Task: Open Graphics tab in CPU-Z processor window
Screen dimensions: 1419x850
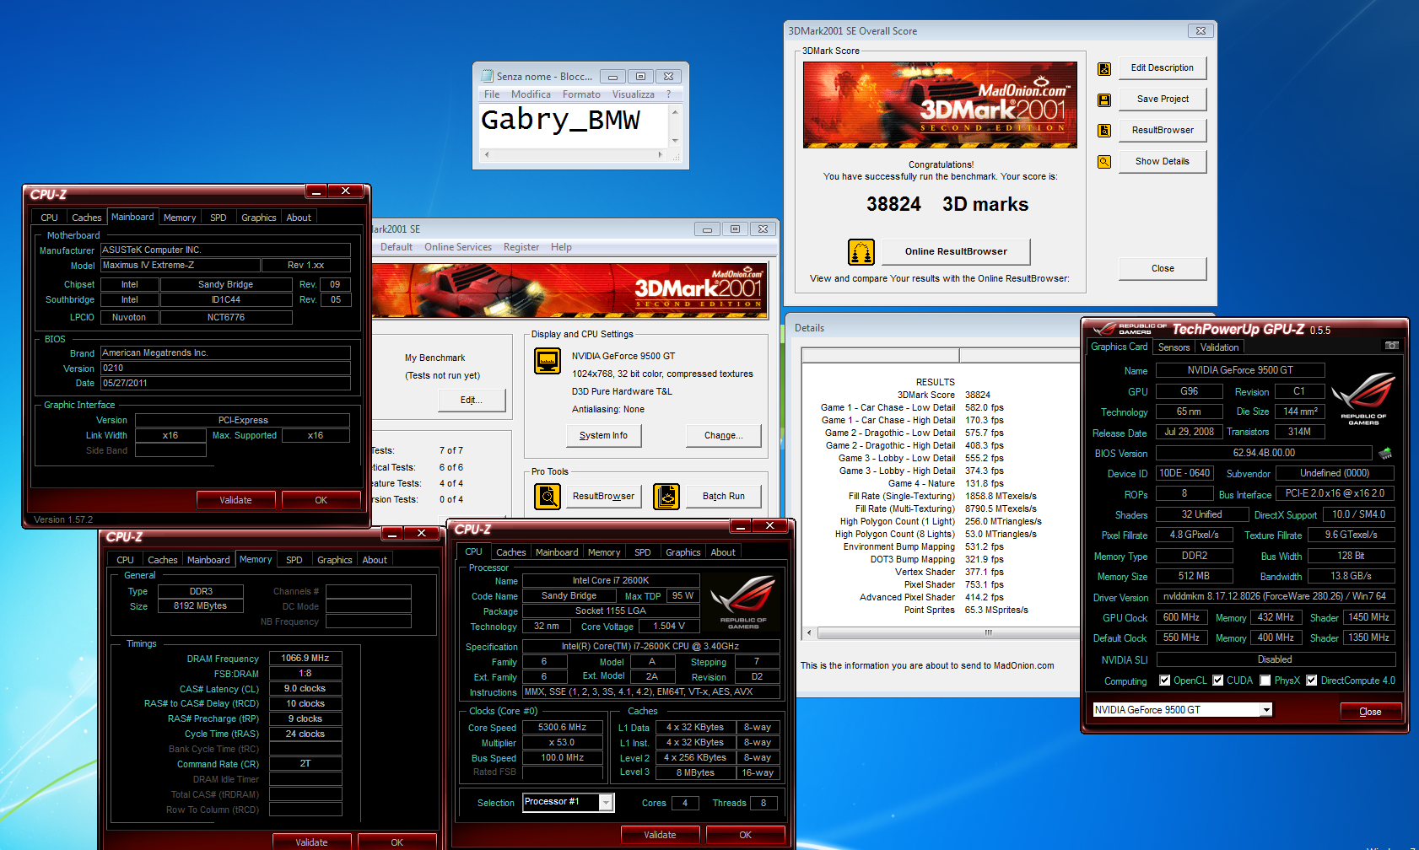Action: pyautogui.click(x=683, y=552)
